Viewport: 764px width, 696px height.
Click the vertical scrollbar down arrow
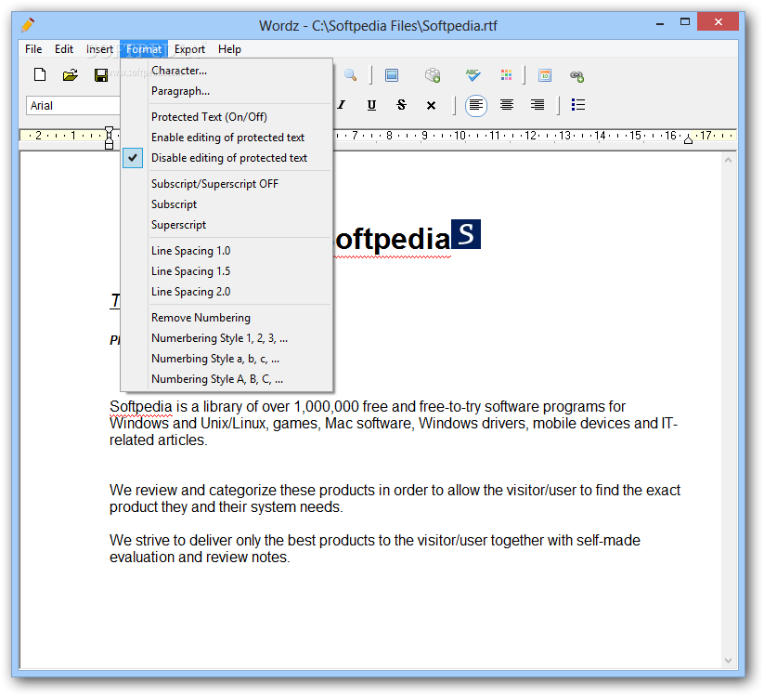coord(728,661)
